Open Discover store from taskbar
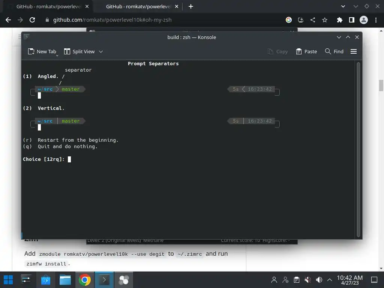 45,280
